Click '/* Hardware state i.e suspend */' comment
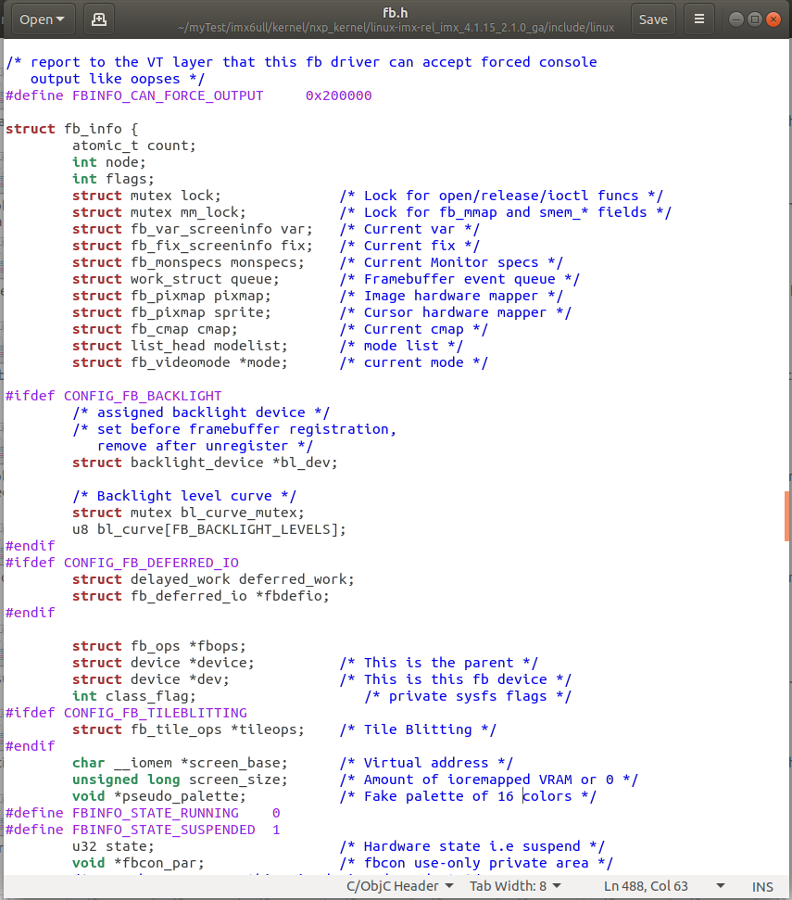Screen dimensions: 792x900 point(472,846)
